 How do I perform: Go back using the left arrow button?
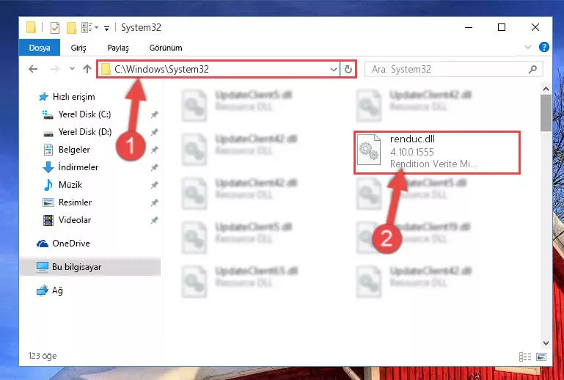(33, 69)
